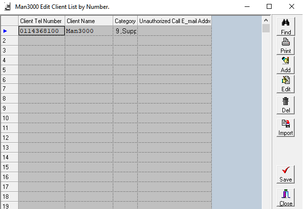The image size is (303, 209).
Task: Click the Edit client button
Action: 286,84
